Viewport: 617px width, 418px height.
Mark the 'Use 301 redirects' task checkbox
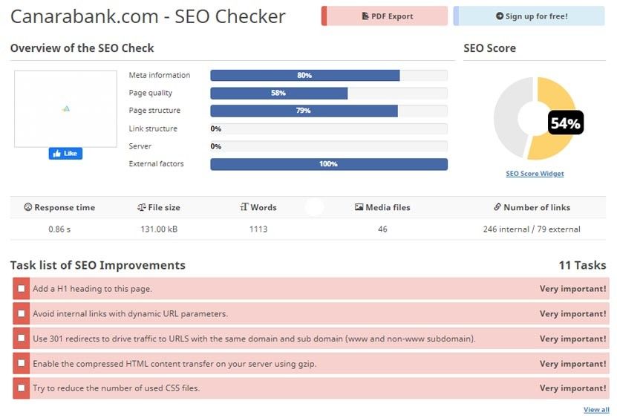pyautogui.click(x=22, y=339)
